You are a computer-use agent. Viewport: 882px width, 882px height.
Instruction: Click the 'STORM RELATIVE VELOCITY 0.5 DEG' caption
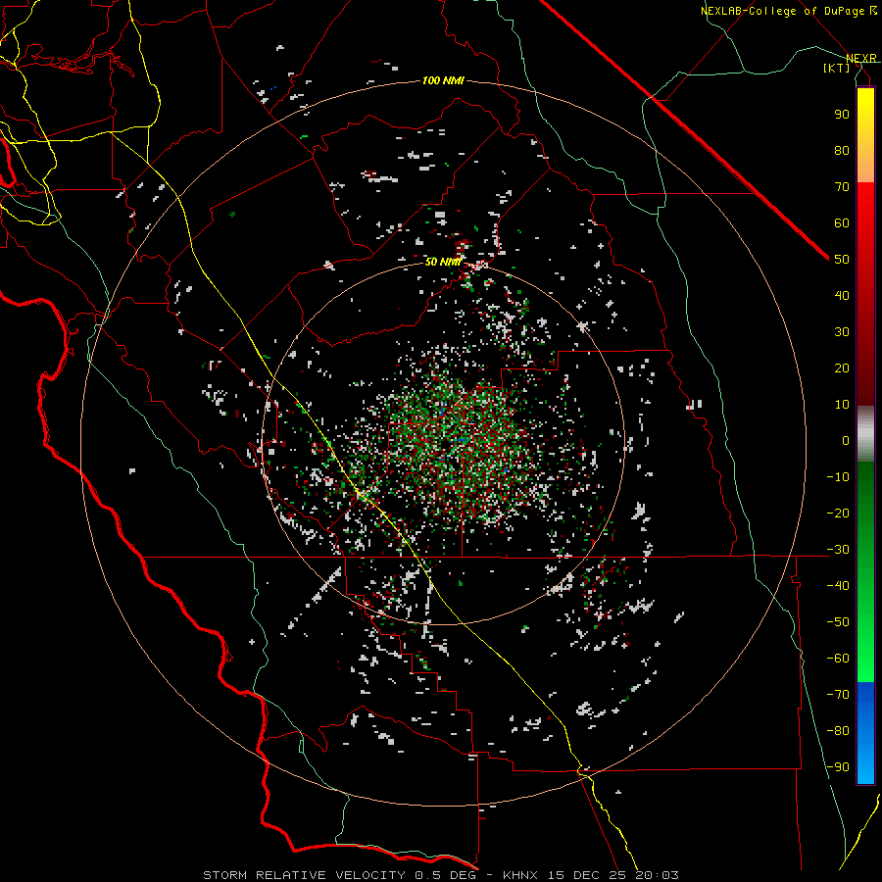tap(339, 875)
